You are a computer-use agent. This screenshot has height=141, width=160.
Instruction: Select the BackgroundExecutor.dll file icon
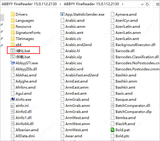[113, 45]
